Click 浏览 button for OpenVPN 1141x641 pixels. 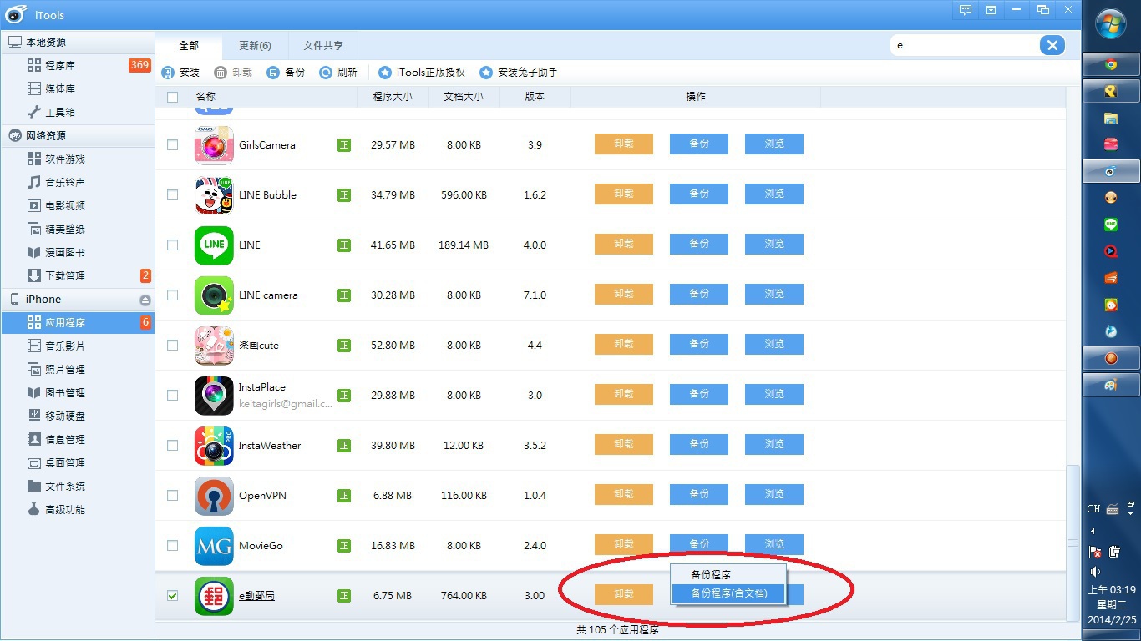pyautogui.click(x=774, y=494)
